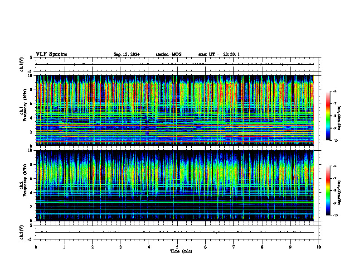359x277 pixels.
Task: Click the ch.1 voltage waveform trace
Action: coord(175,64)
